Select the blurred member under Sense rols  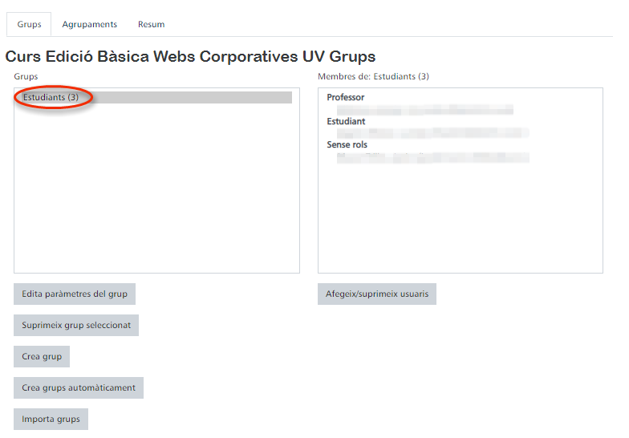click(433, 157)
